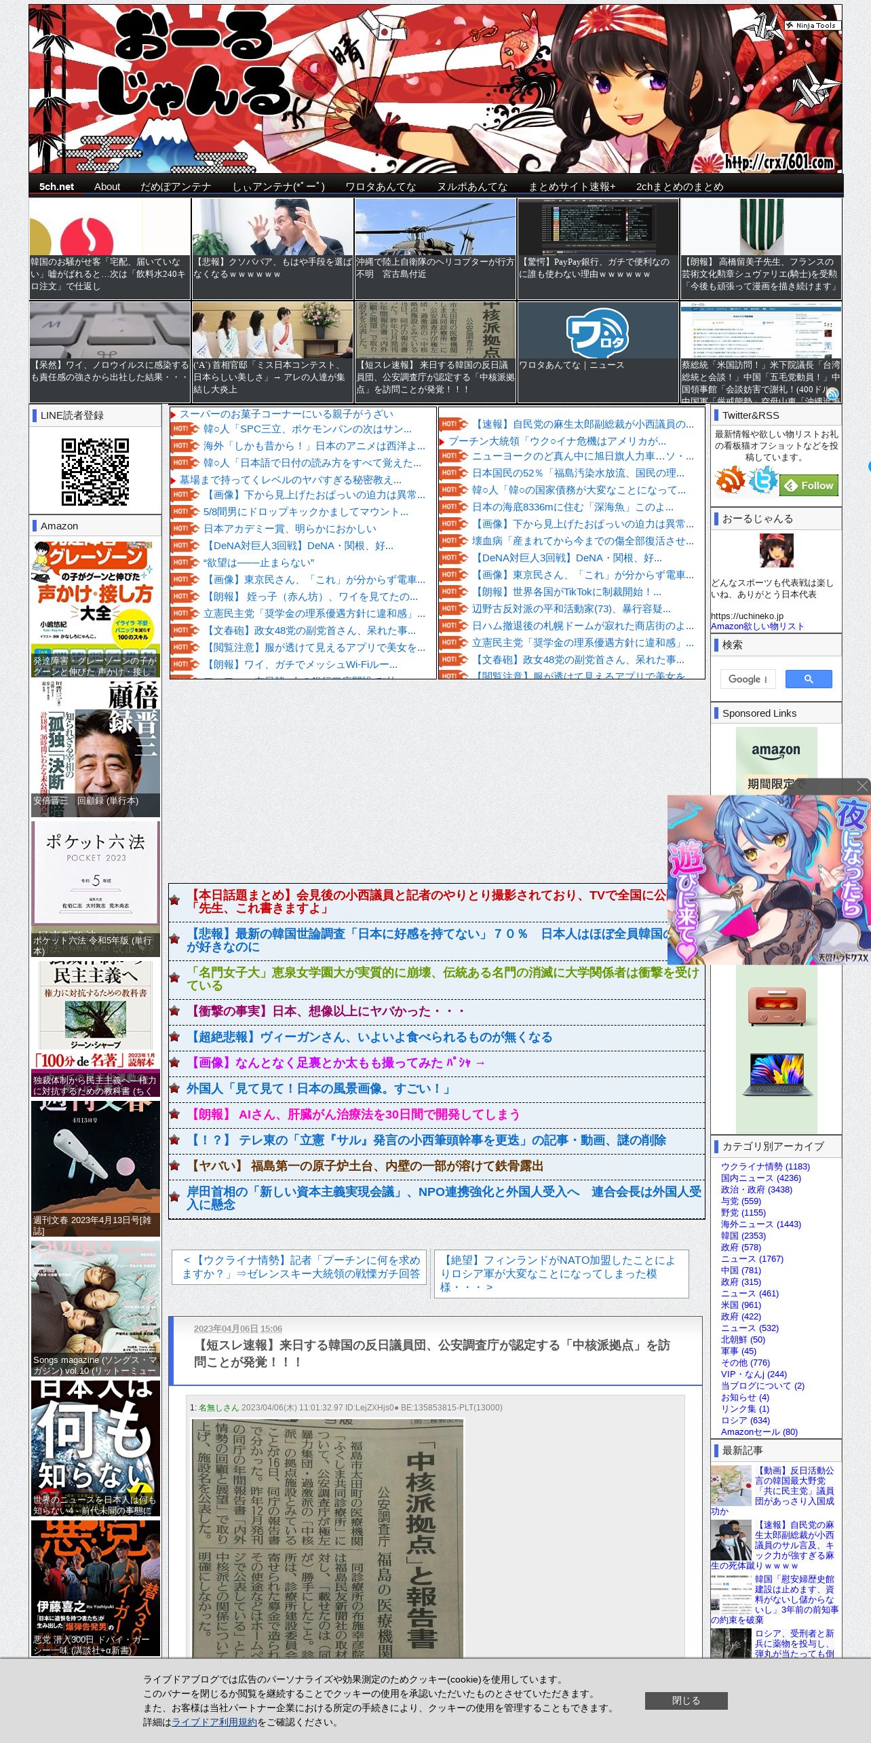Click the small RSS badge on Taiwan news thumbnail
This screenshot has height=1743, width=871.
click(832, 394)
